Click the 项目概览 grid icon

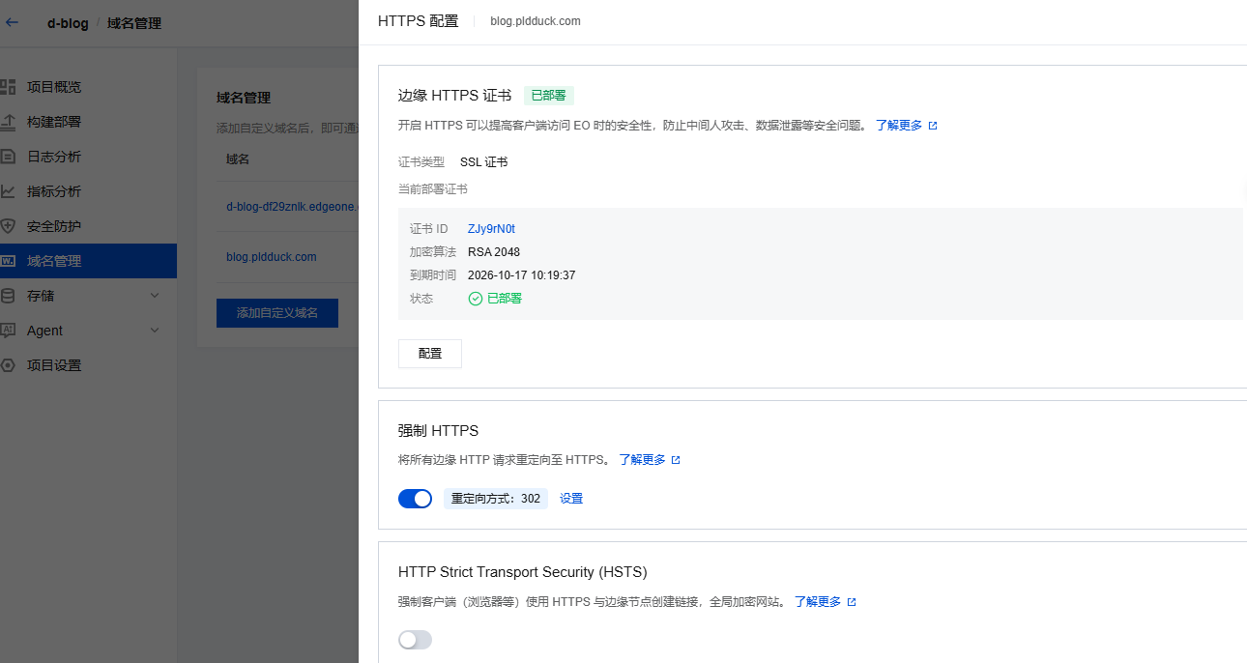pos(8,87)
